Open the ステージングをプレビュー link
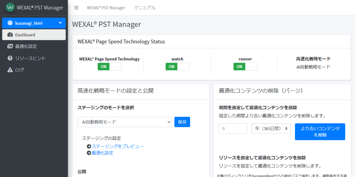 [x=118, y=147]
